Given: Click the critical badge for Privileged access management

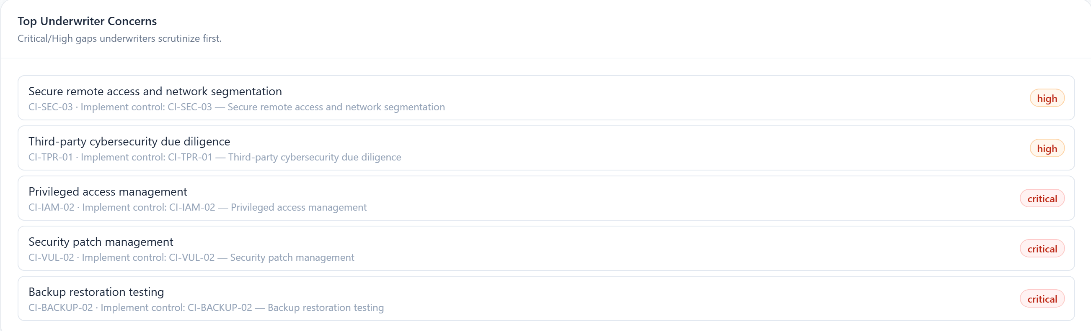Looking at the screenshot, I should (1042, 199).
